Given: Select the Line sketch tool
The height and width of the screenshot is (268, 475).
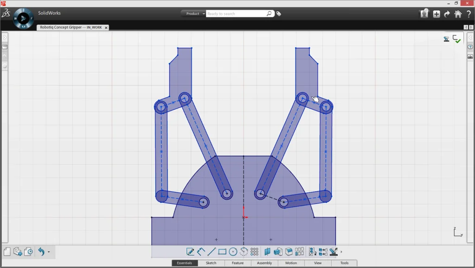Looking at the screenshot, I should [212, 251].
